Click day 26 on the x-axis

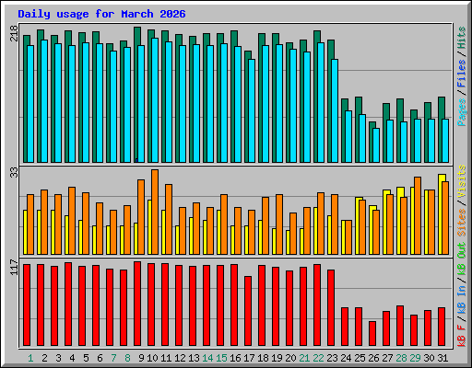[x=373, y=358]
